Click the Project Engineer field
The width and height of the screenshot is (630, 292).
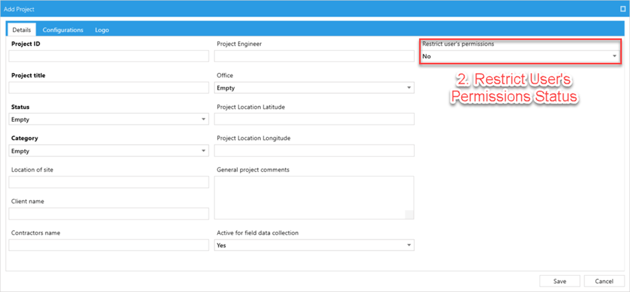(314, 56)
